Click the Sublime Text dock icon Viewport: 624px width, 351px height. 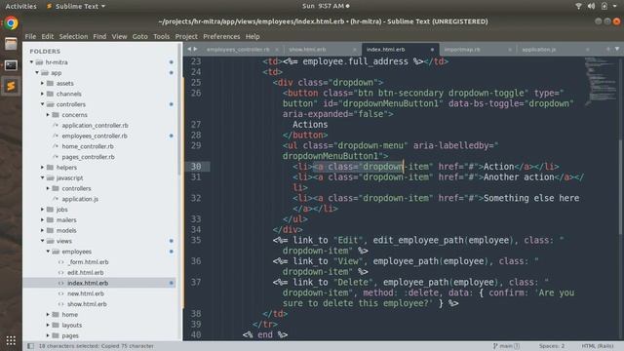11,86
